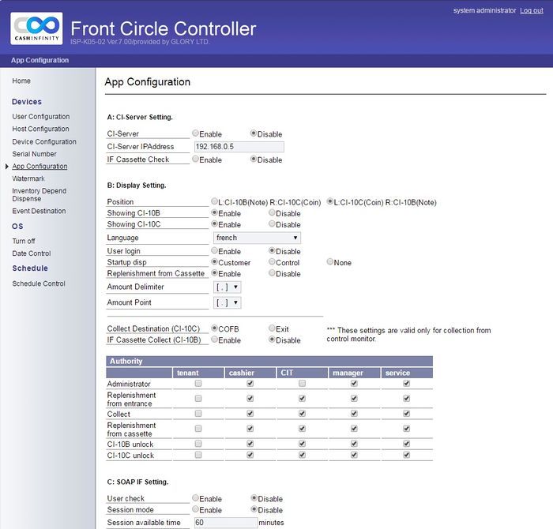
Task: Uncheck Administrator authority for manager
Action: pyautogui.click(x=354, y=383)
